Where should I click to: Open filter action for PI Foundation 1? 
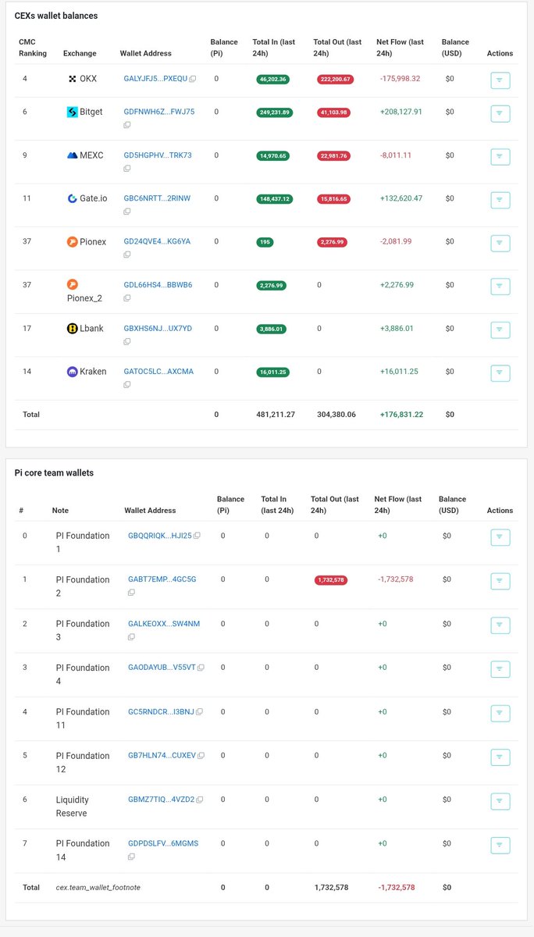(500, 537)
